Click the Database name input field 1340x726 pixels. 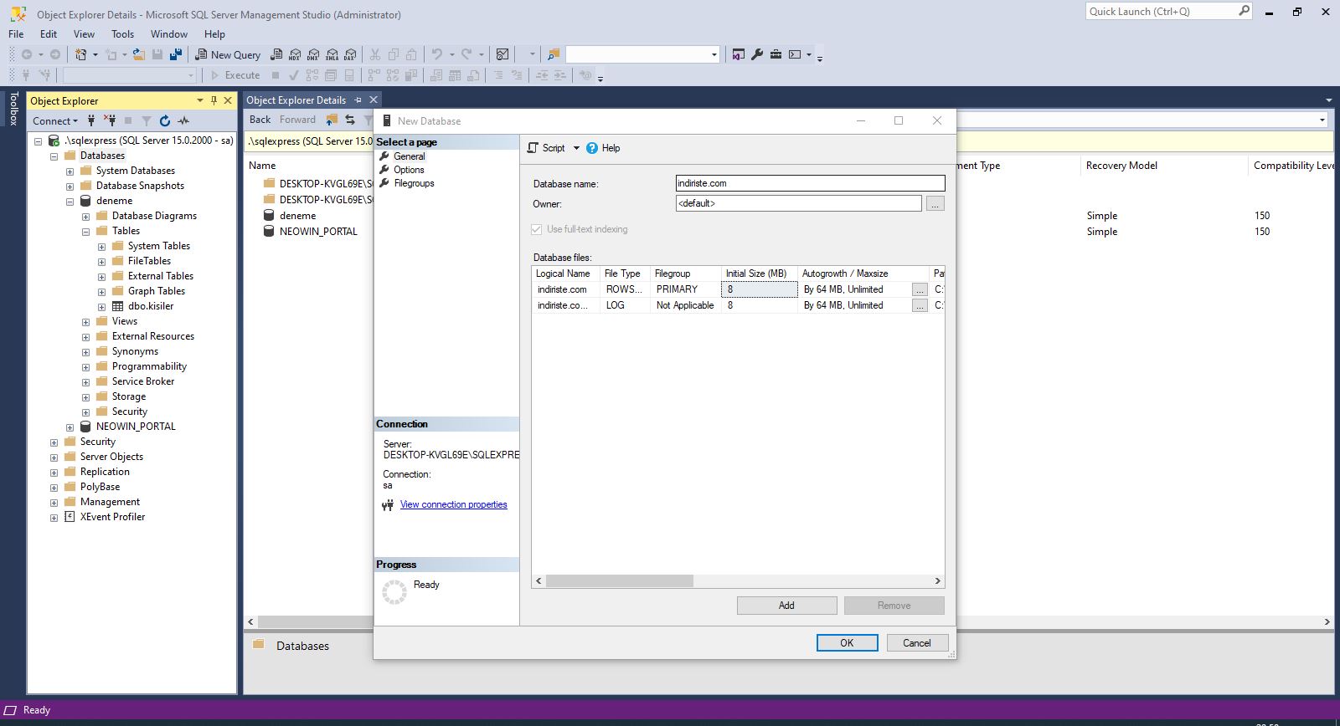[810, 183]
